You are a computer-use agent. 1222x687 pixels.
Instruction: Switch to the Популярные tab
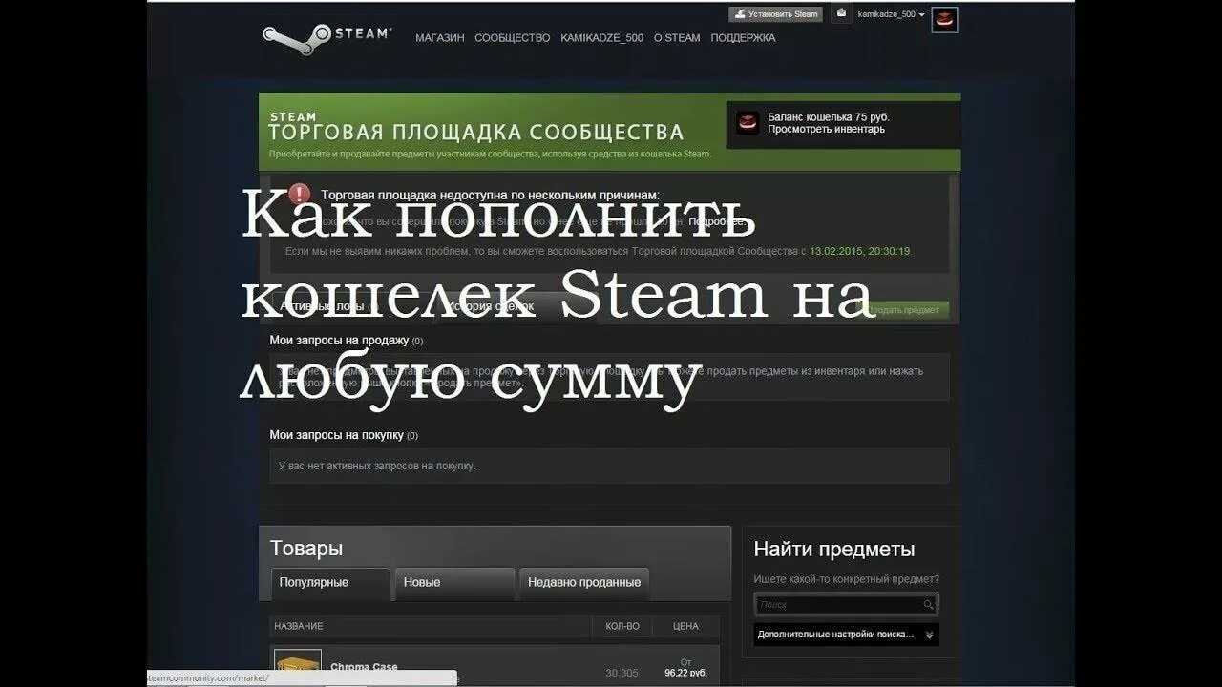click(330, 583)
